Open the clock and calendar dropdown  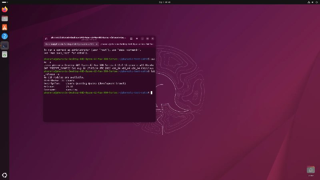pyautogui.click(x=160, y=2)
